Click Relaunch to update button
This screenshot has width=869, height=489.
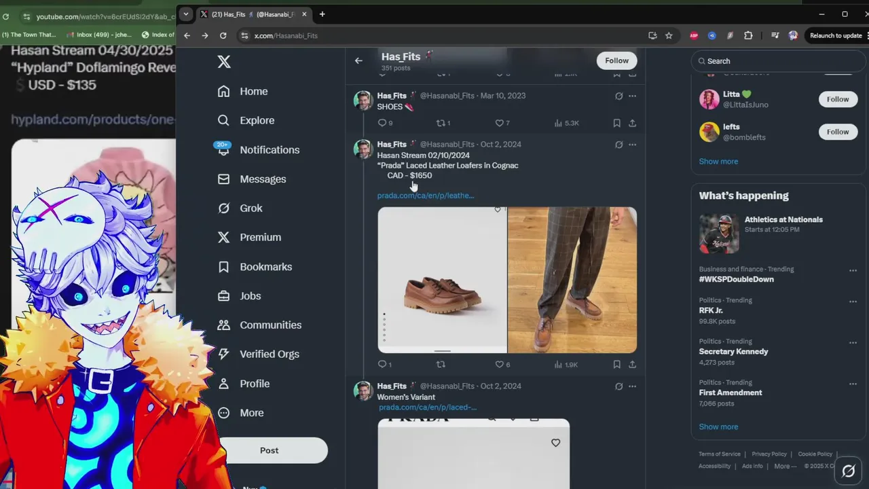[836, 36]
